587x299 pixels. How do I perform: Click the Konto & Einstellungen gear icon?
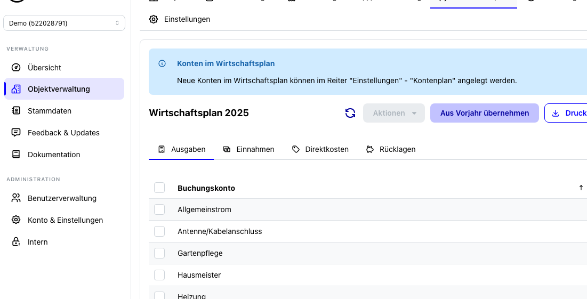[x=16, y=220]
